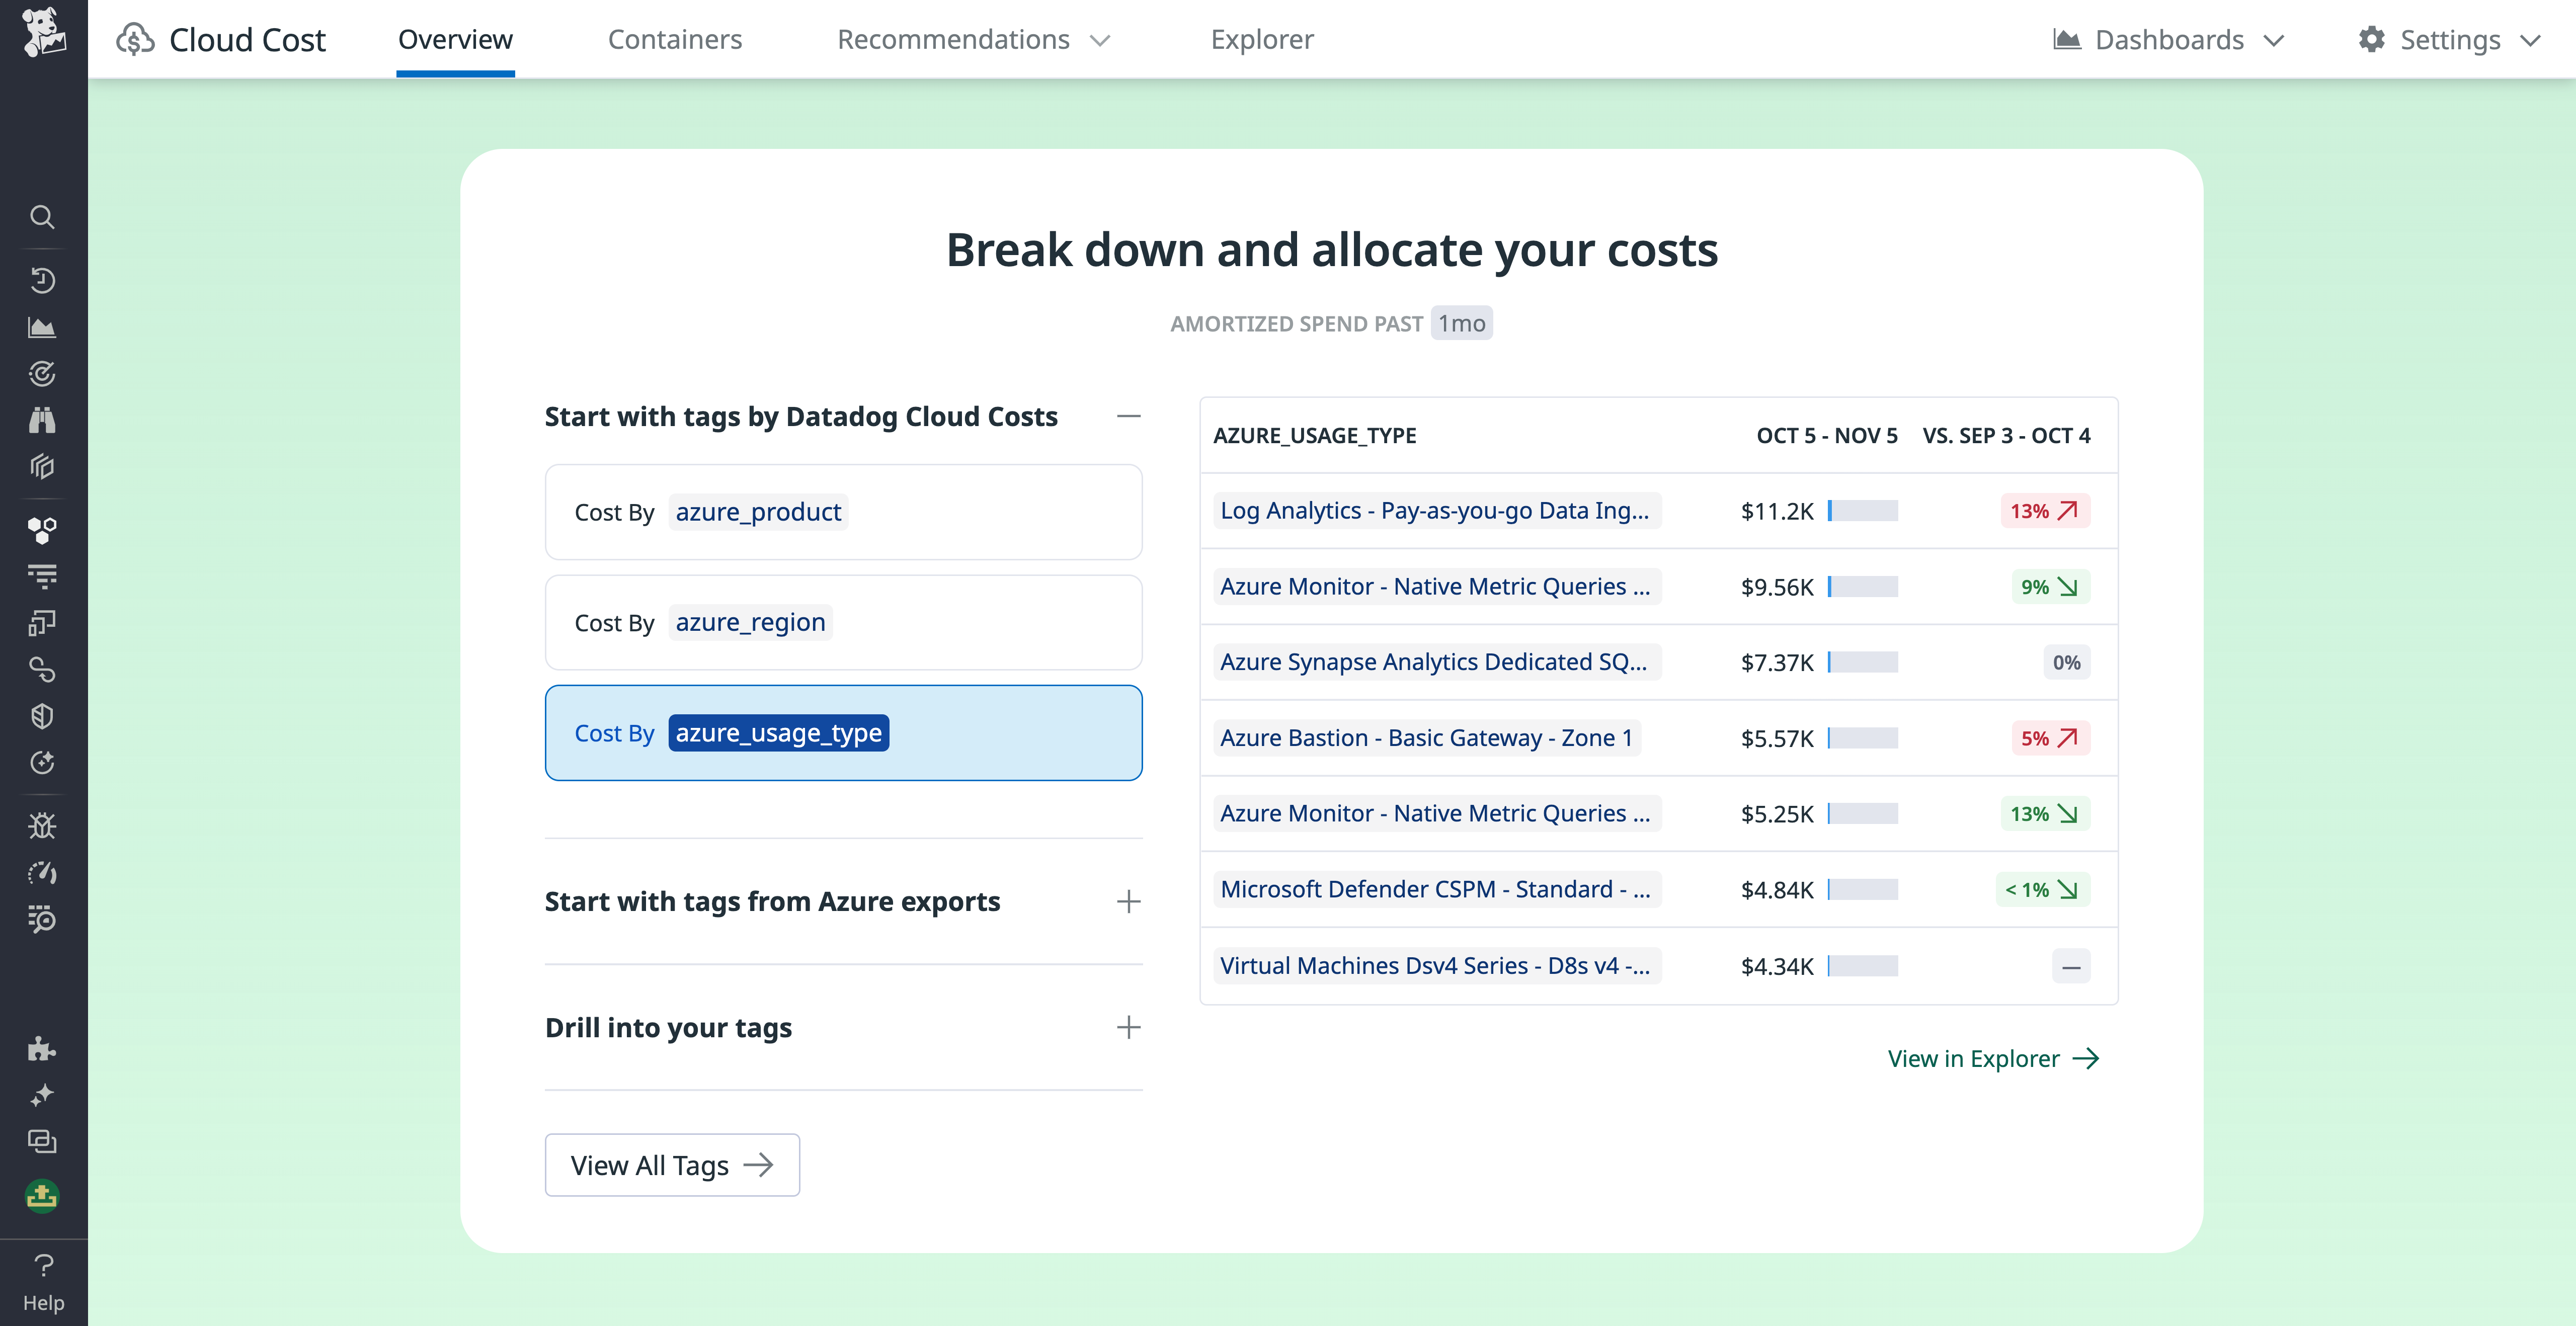Viewport: 2576px width, 1326px height.
Task: Open Help via the question mark icon
Action: coord(44,1266)
